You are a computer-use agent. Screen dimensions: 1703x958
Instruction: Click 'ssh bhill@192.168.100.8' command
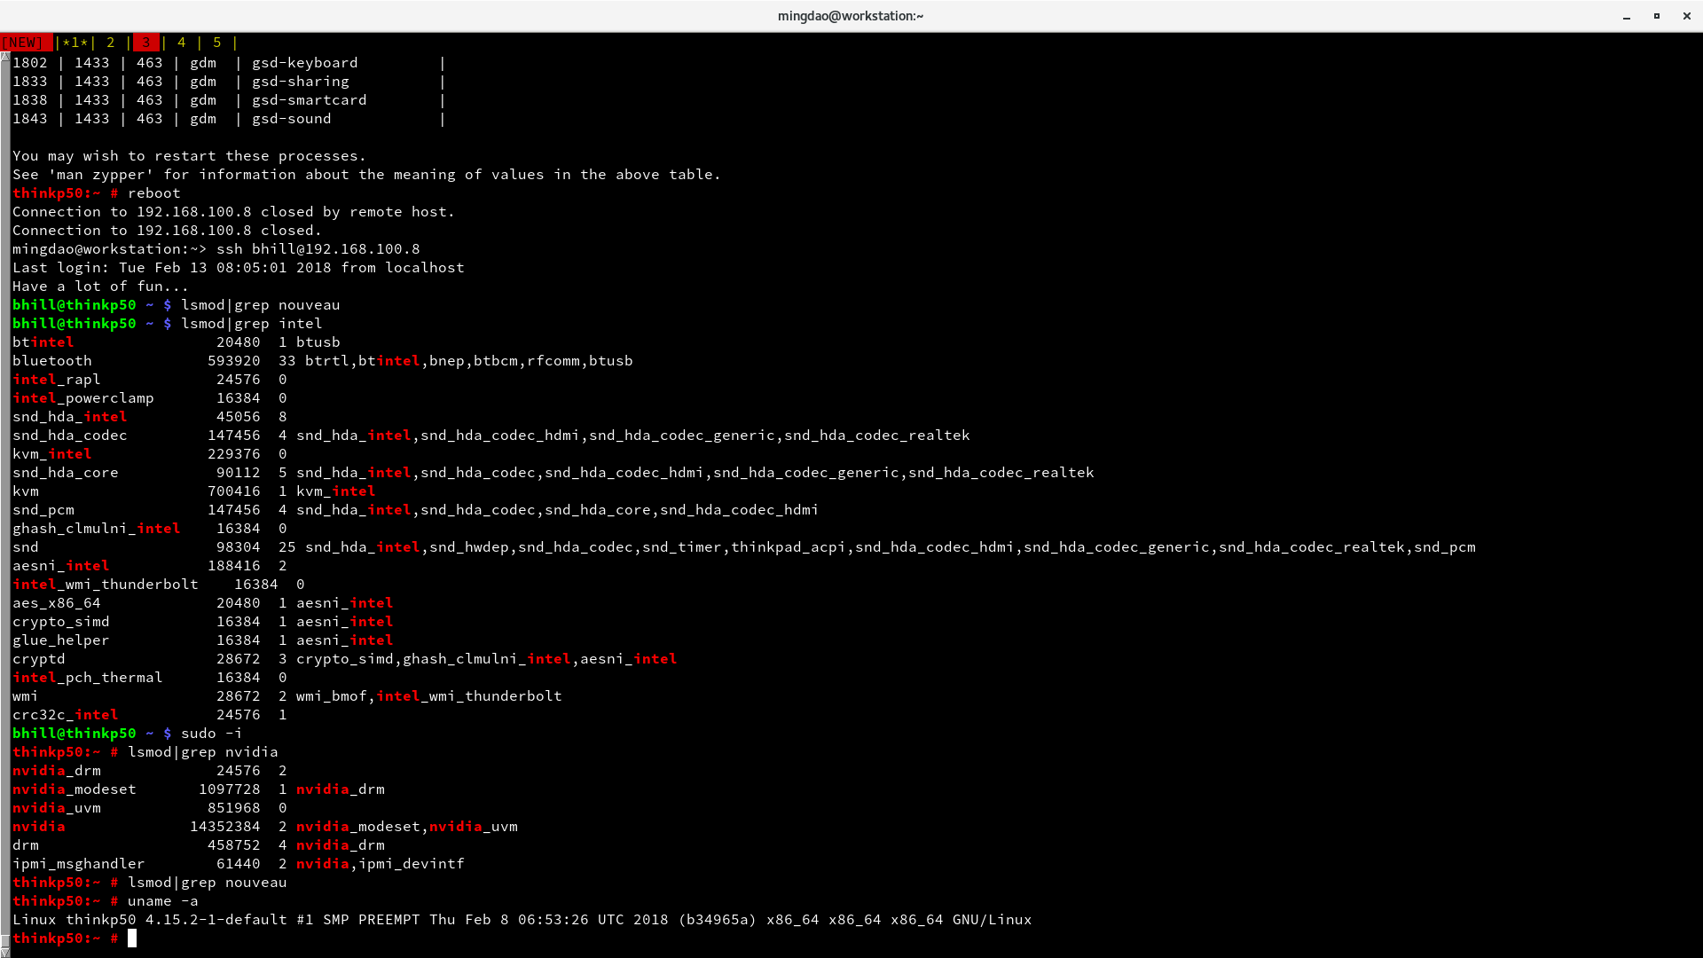(x=318, y=249)
